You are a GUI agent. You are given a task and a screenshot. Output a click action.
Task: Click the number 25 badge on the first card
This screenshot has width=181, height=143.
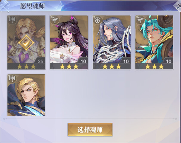(40, 61)
